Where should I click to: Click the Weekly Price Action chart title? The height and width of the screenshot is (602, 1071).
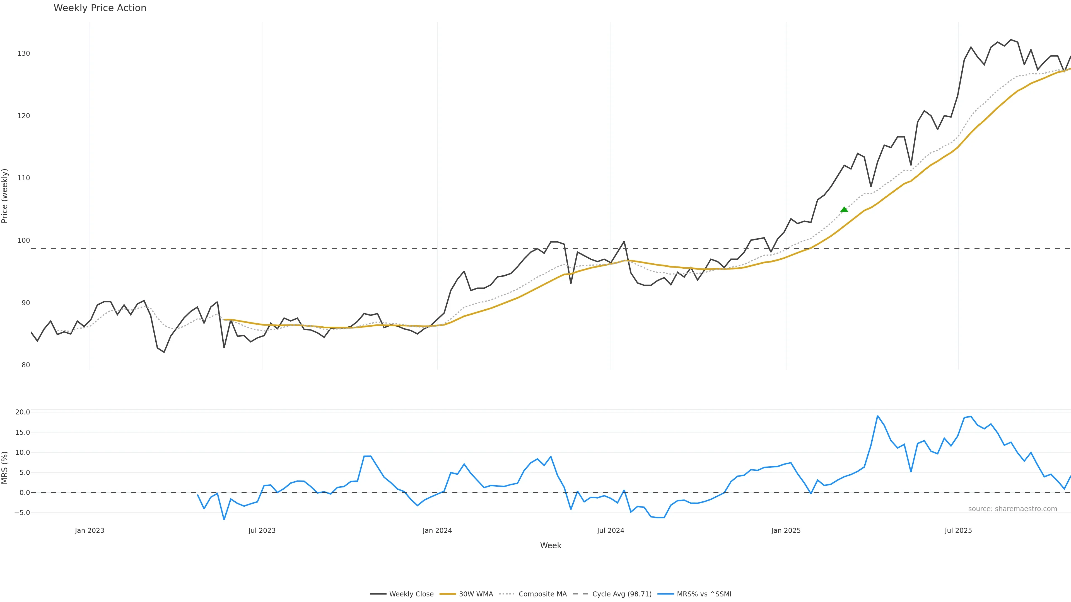pos(100,8)
